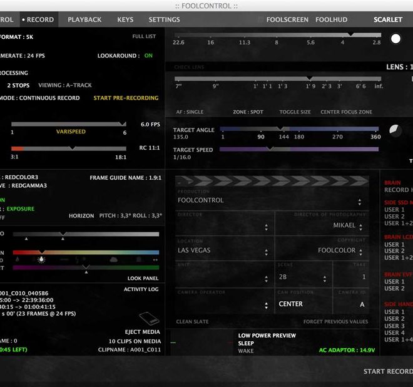The height and width of the screenshot is (387, 413).
Task: Toggle the green EXPOSURE false color mode
Action: pos(21,209)
